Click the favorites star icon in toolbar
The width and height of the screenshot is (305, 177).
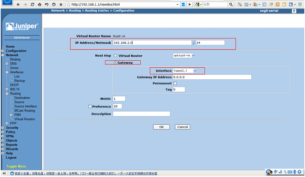tap(61, 5)
